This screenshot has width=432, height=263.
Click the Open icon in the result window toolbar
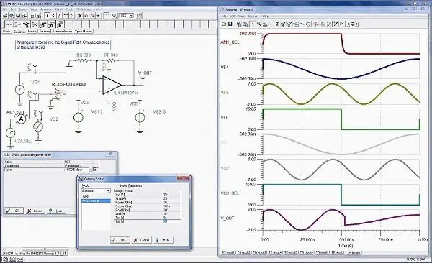(224, 24)
